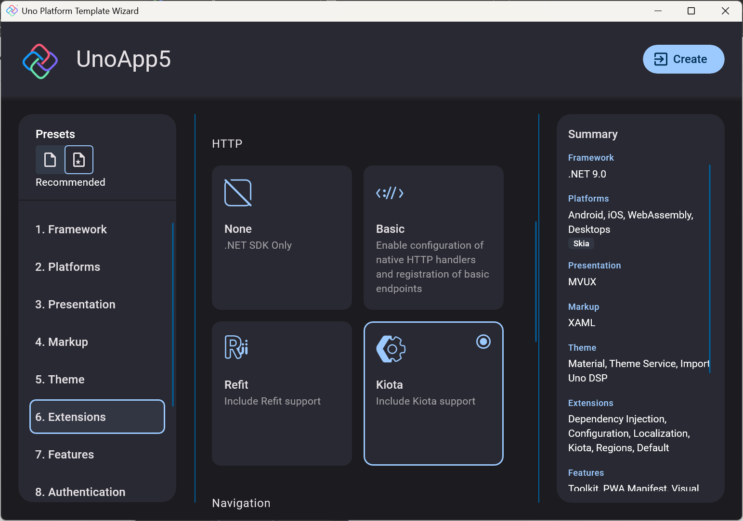The height and width of the screenshot is (521, 743).
Task: Open the 7. Features step
Action: coord(97,455)
